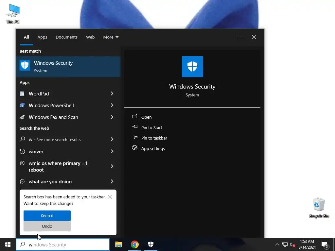
Task: Select the Windows PowerShell result text
Action: (51, 106)
